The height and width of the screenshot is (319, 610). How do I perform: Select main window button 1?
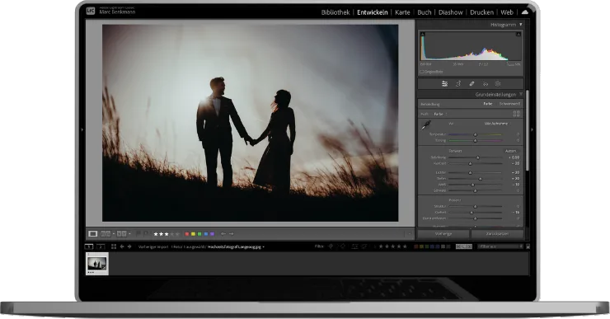tap(89, 246)
